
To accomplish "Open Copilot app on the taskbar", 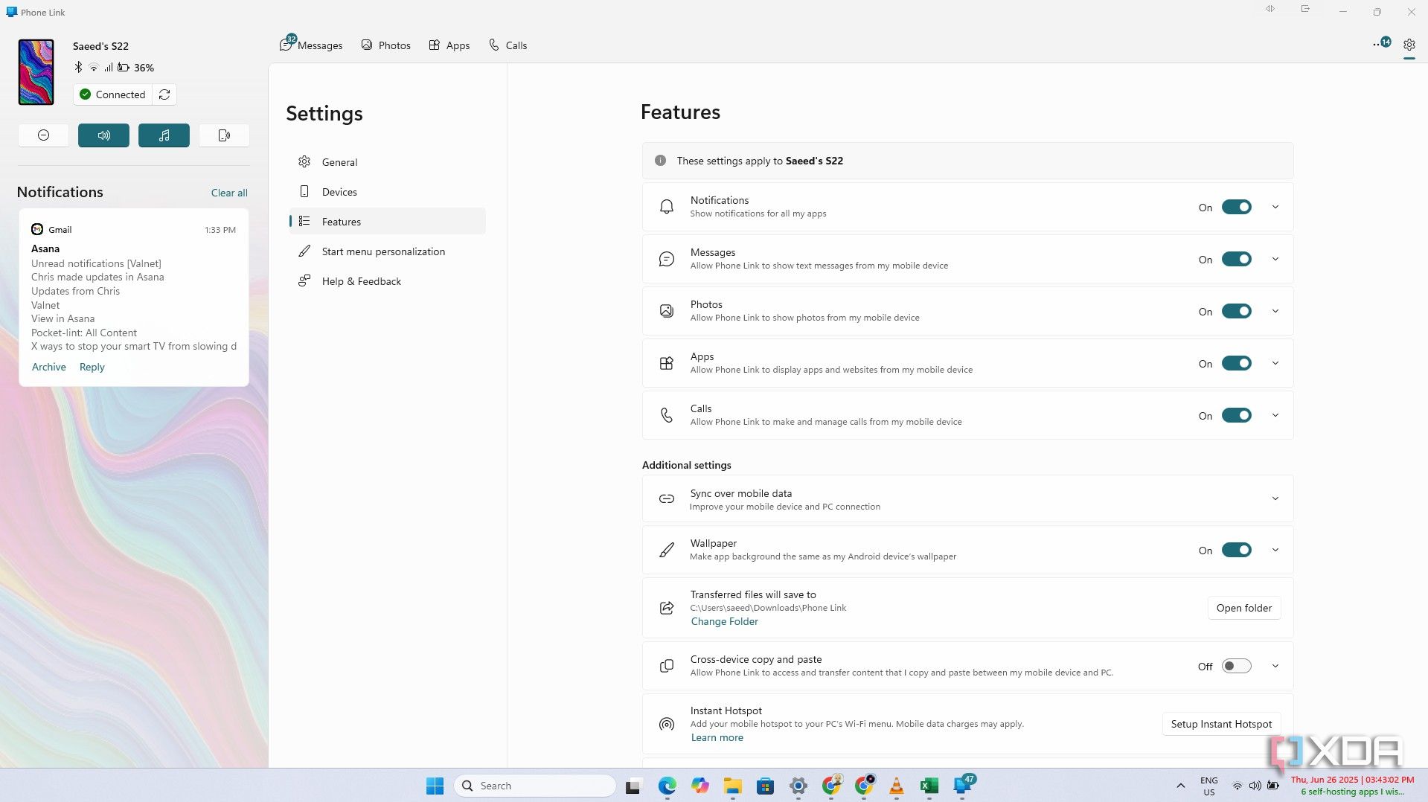I will [x=699, y=786].
